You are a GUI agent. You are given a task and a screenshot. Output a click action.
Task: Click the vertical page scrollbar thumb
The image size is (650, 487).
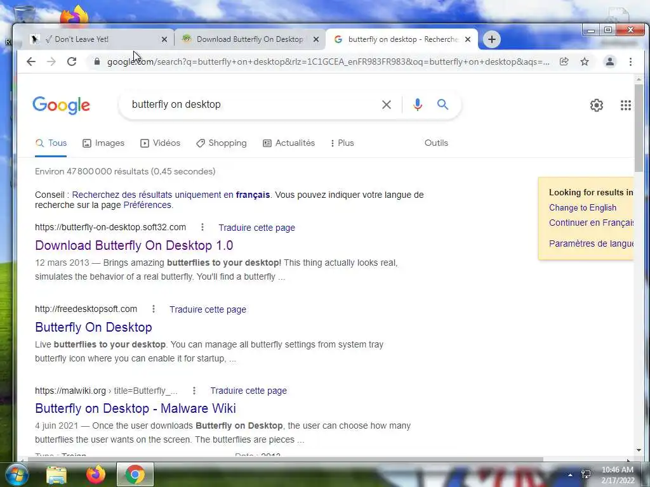pyautogui.click(x=639, y=127)
